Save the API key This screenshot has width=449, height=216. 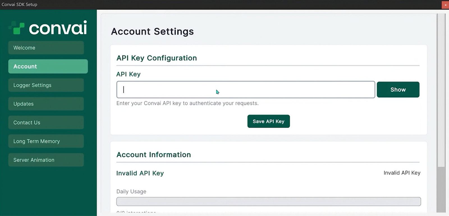click(x=269, y=121)
